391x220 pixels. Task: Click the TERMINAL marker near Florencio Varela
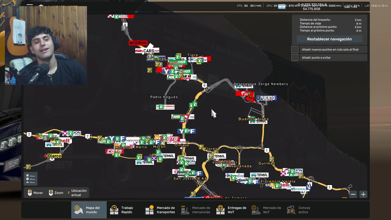pyautogui.click(x=259, y=175)
